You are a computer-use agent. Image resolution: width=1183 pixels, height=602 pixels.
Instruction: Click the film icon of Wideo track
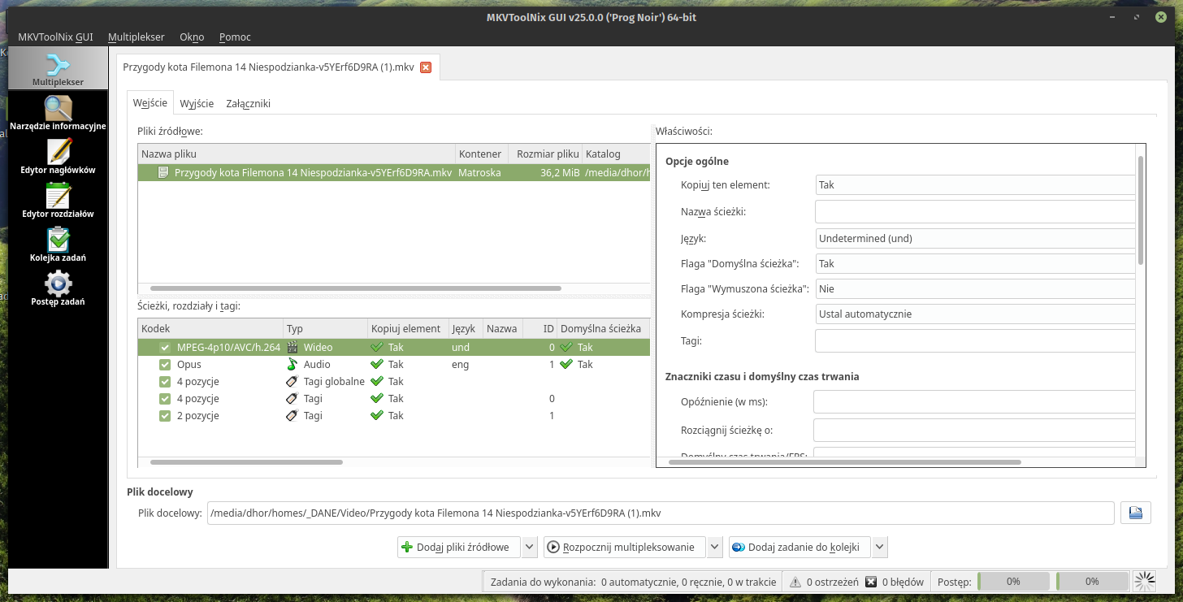[292, 347]
